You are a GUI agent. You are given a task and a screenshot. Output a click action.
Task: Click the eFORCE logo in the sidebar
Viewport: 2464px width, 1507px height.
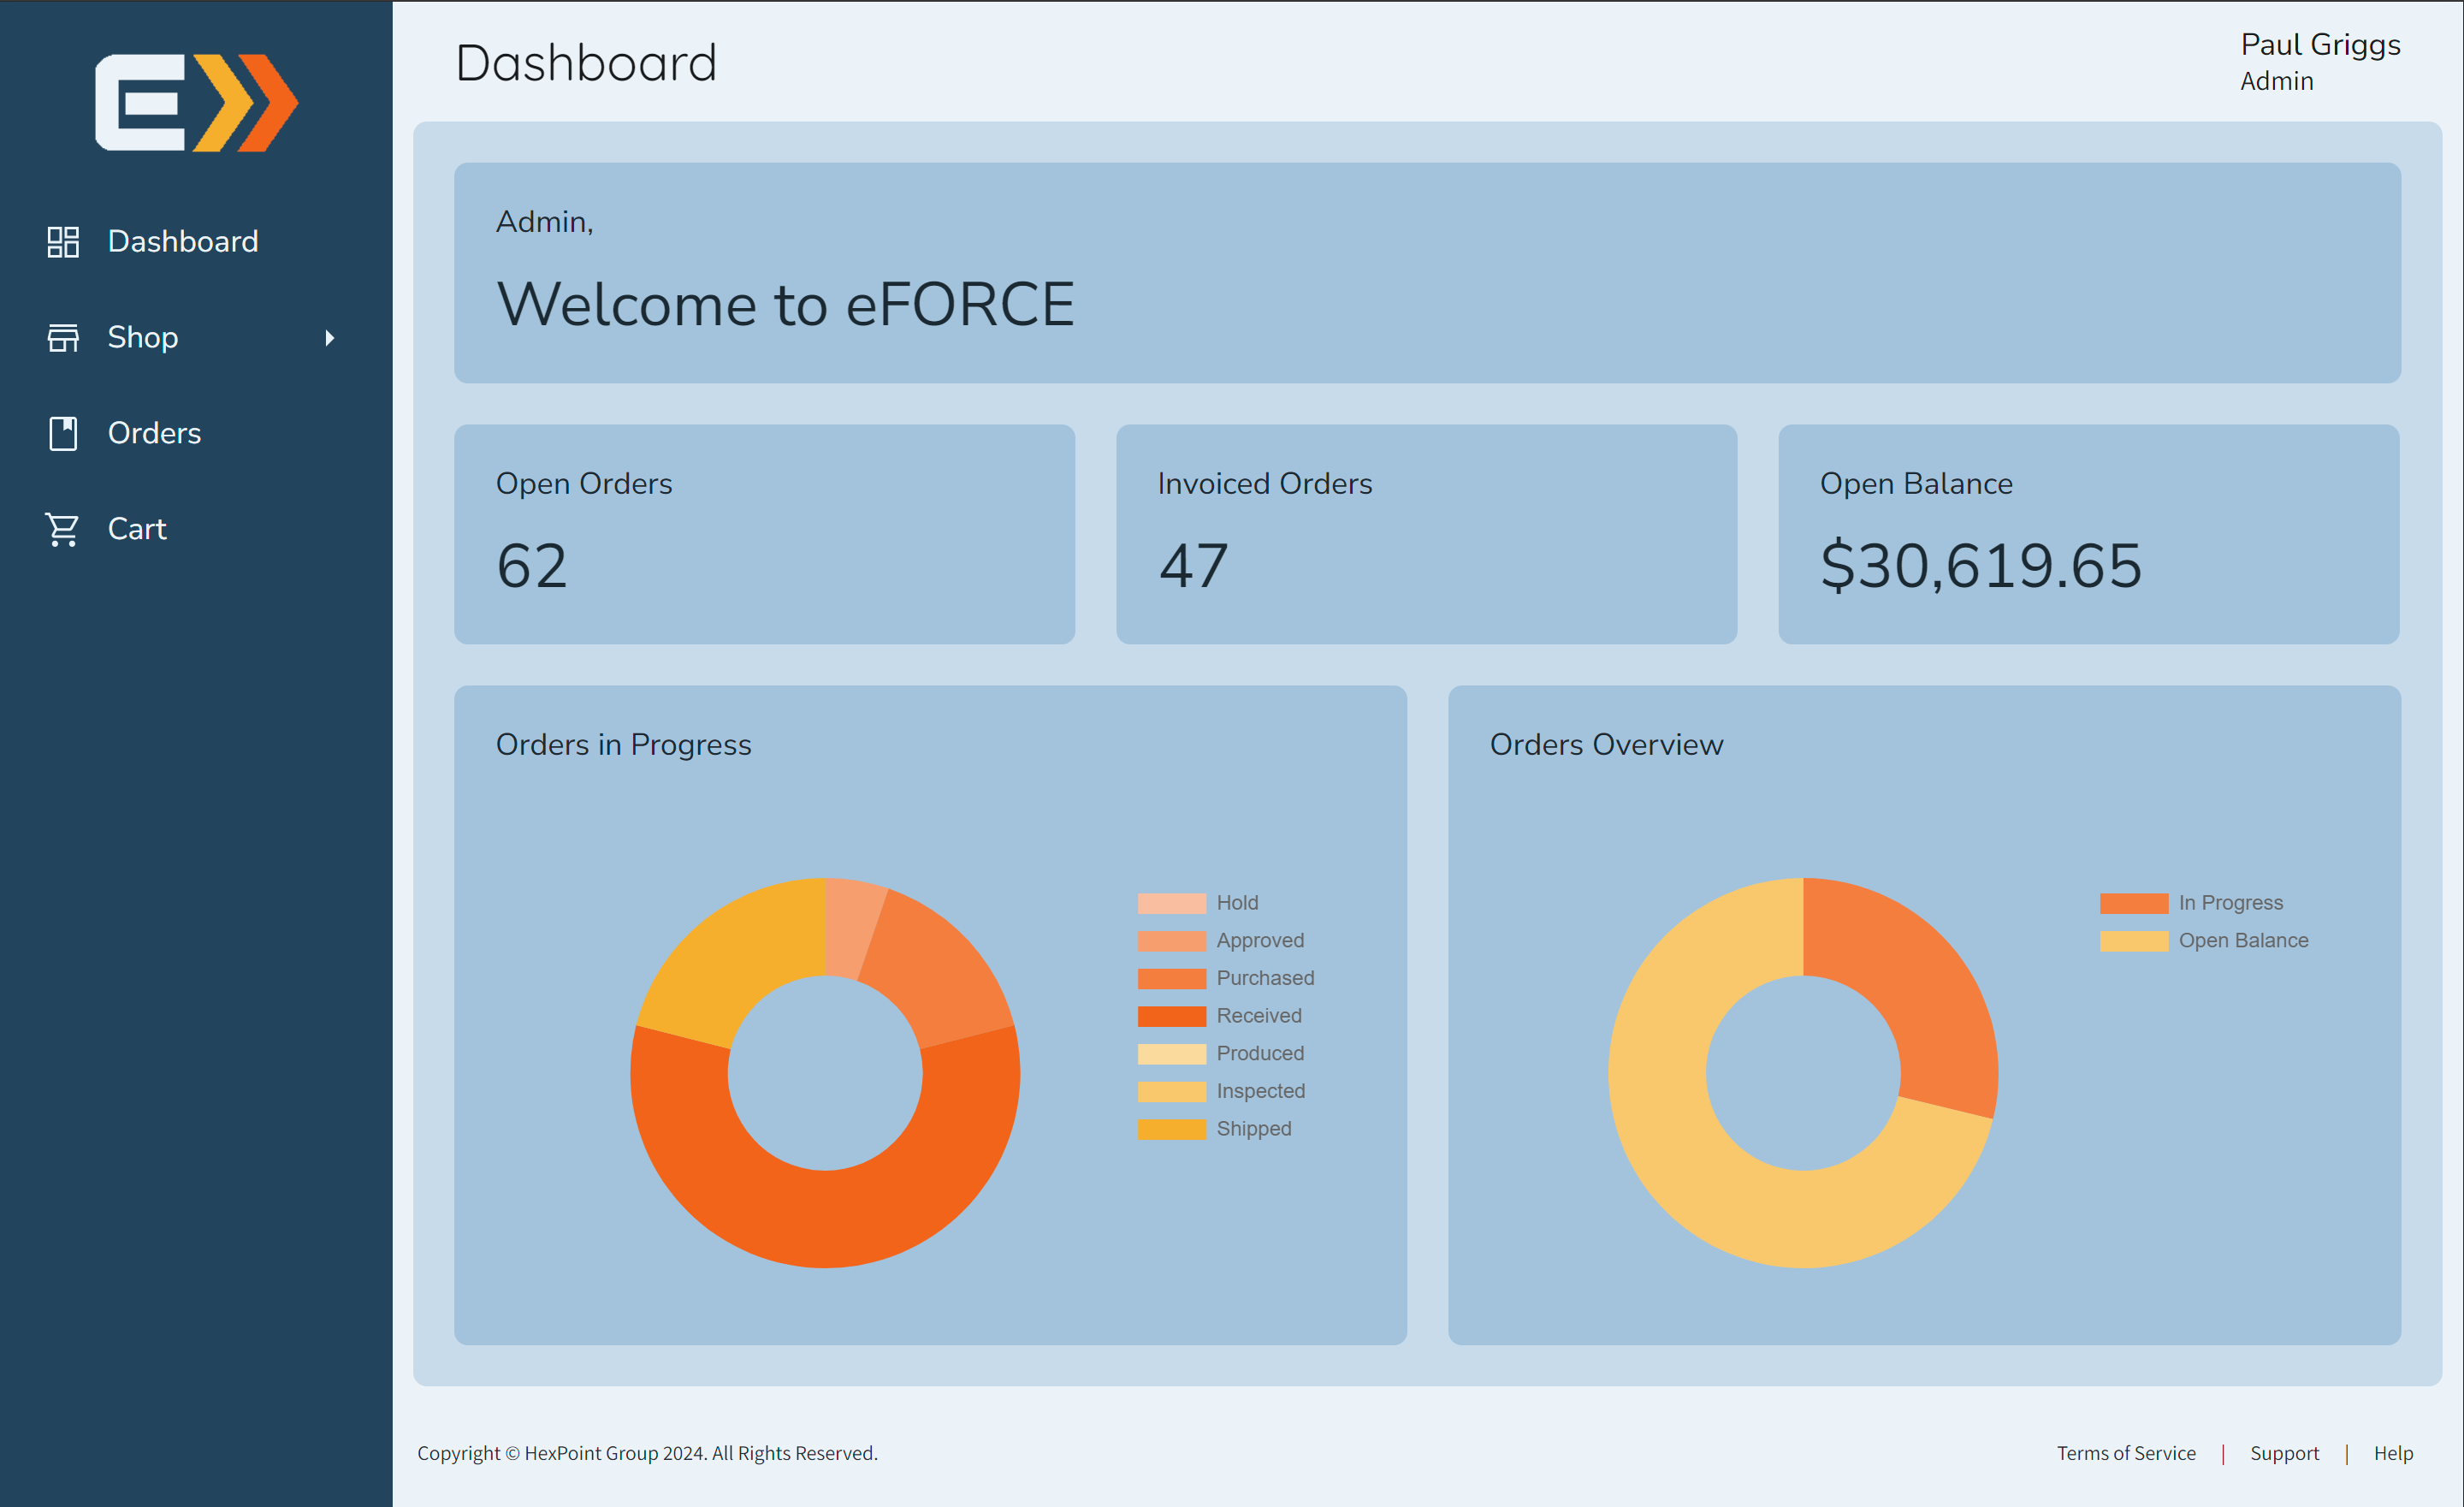[196, 102]
